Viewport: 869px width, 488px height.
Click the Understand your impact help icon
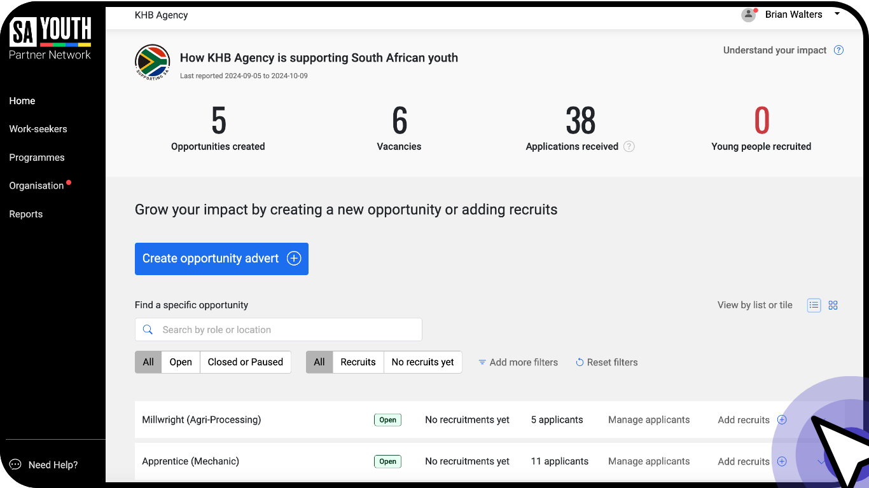coord(838,50)
